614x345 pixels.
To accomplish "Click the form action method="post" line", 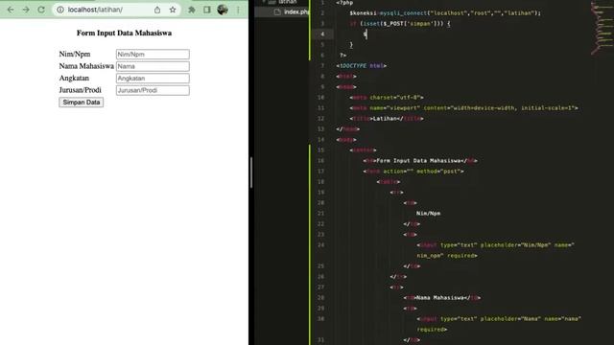I will [413, 172].
